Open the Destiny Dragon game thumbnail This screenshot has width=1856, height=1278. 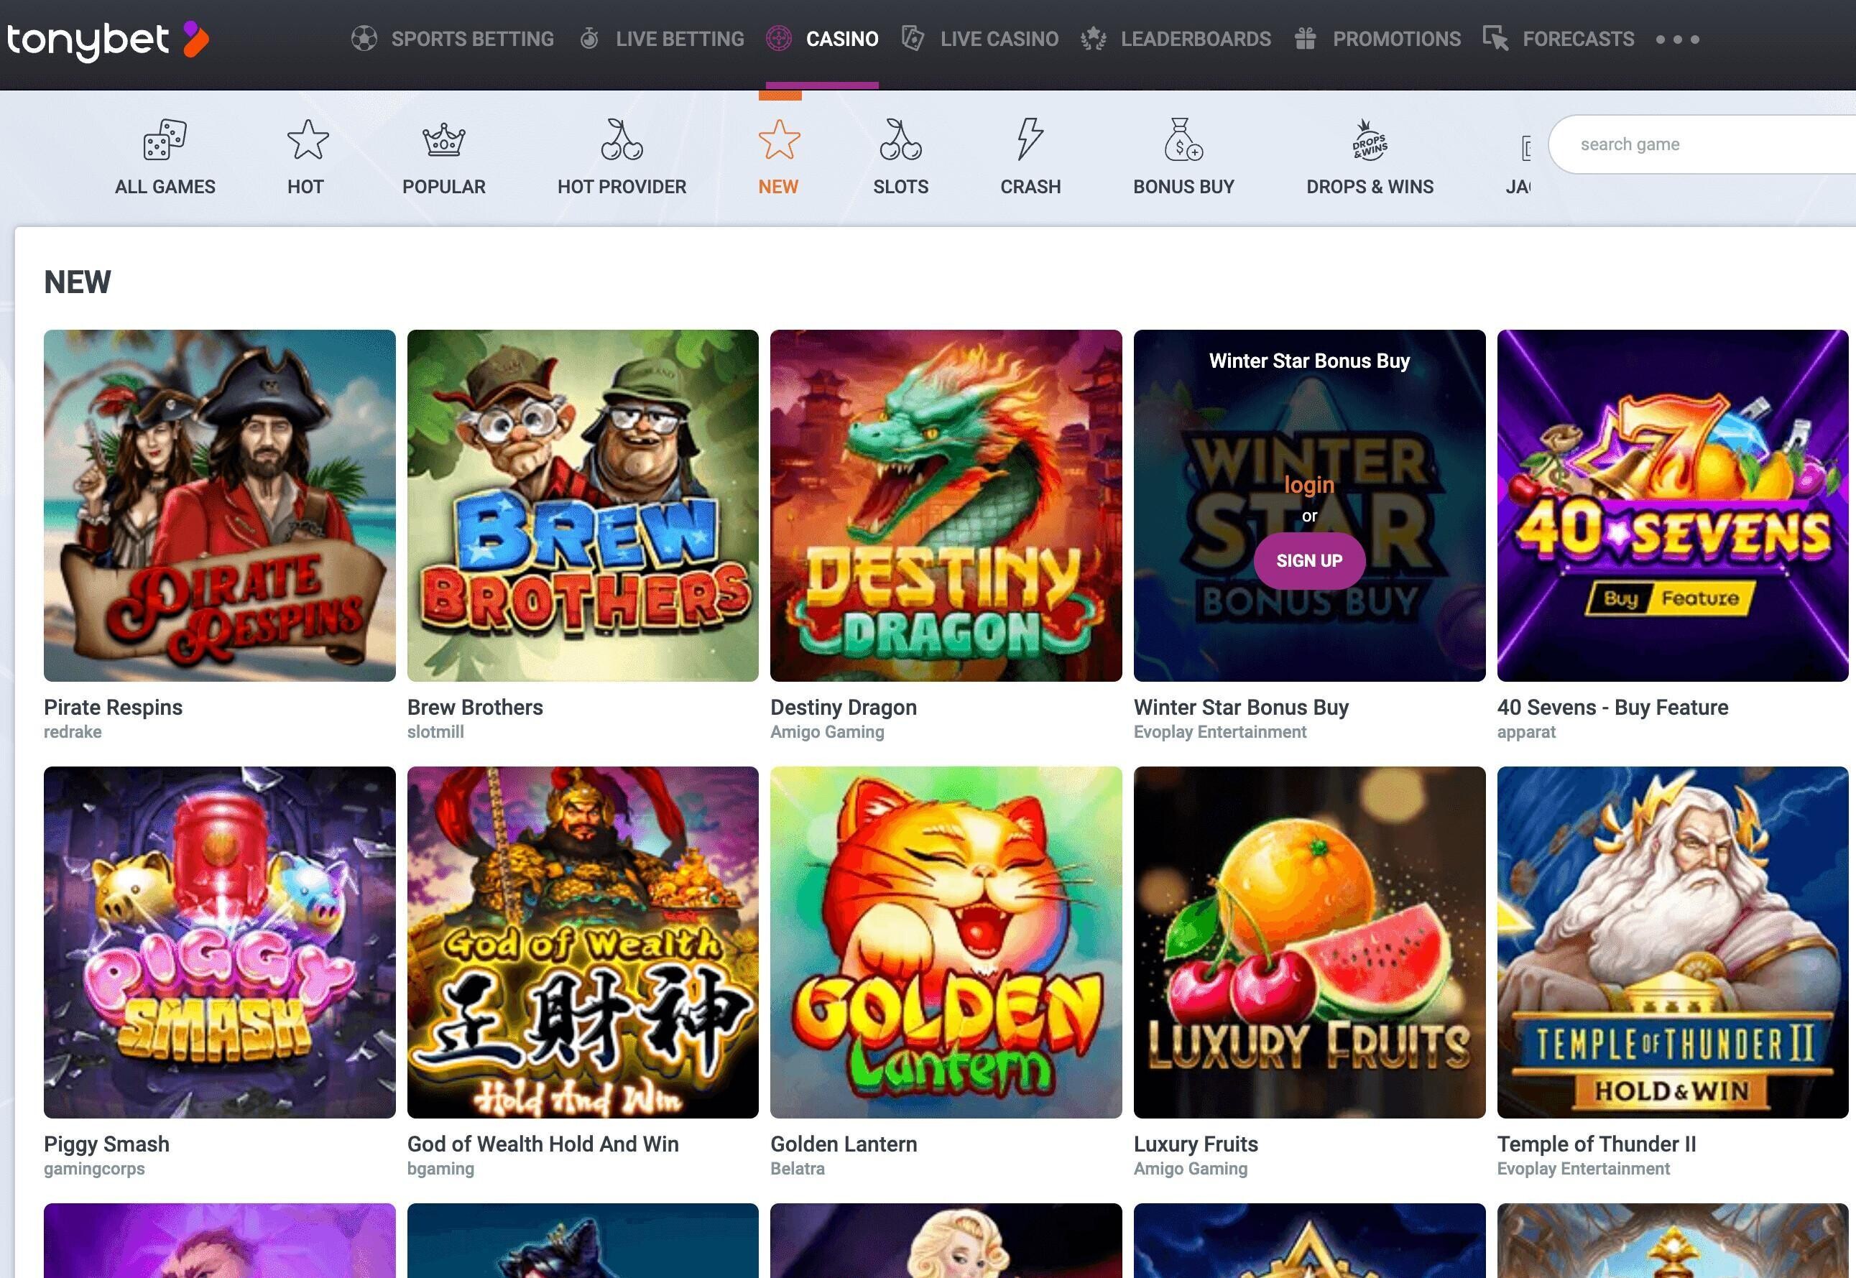pyautogui.click(x=946, y=505)
